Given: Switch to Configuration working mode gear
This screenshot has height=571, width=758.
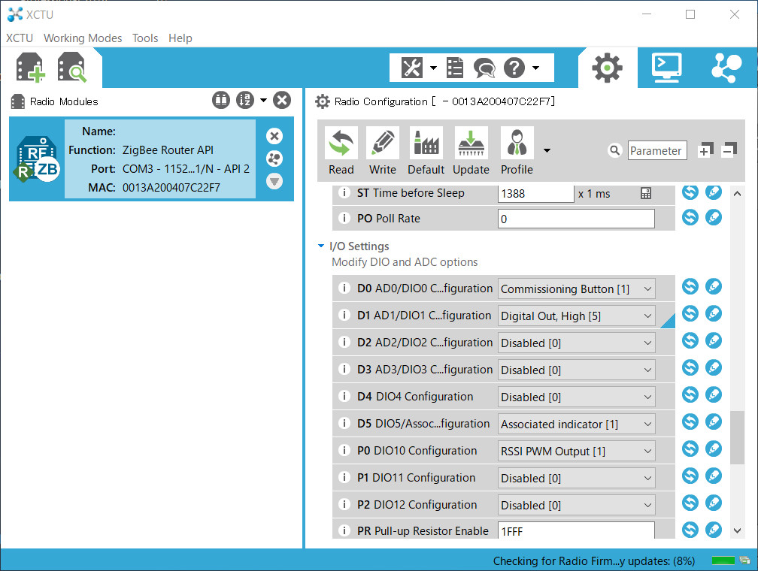Looking at the screenshot, I should tap(607, 68).
